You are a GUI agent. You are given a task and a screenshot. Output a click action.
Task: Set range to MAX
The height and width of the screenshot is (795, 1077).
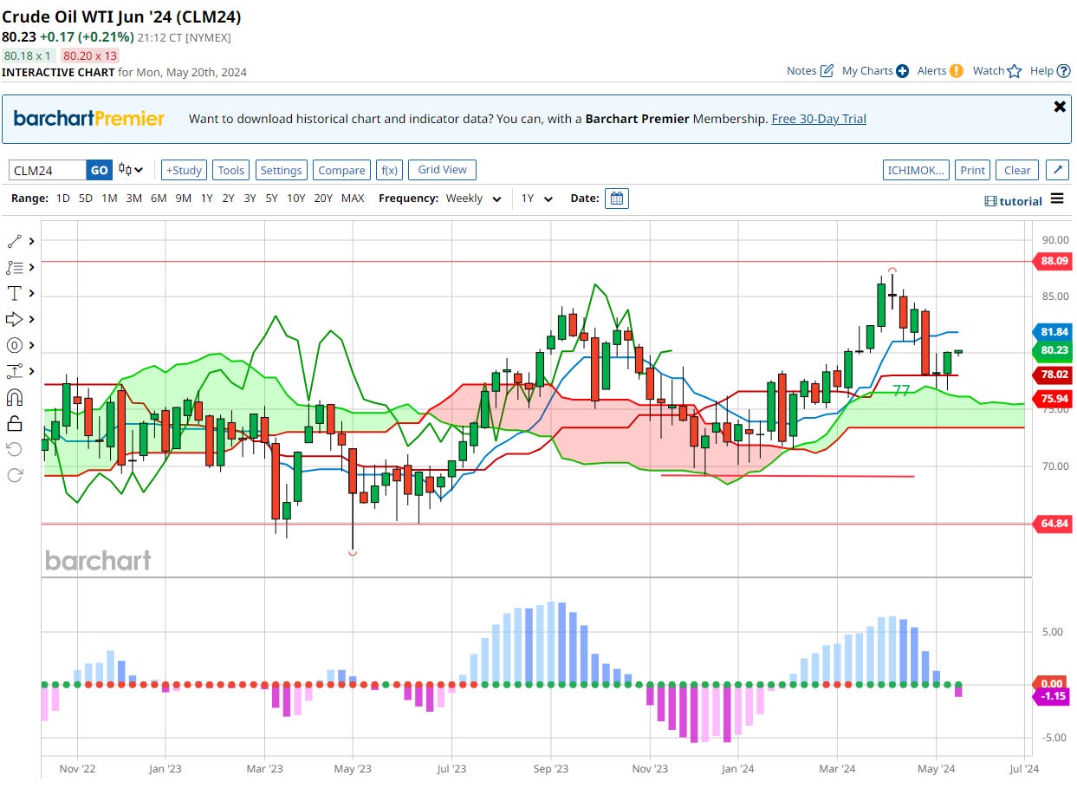(353, 199)
